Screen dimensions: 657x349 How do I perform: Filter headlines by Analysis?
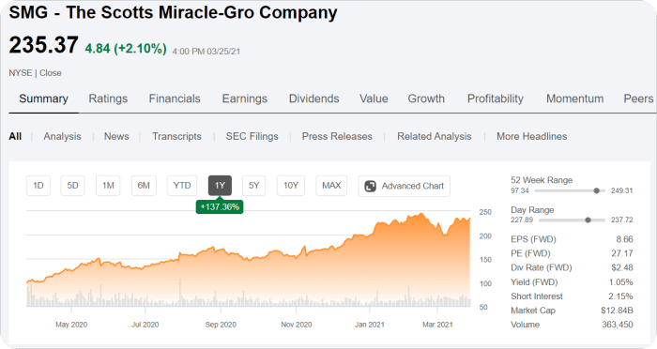click(63, 137)
